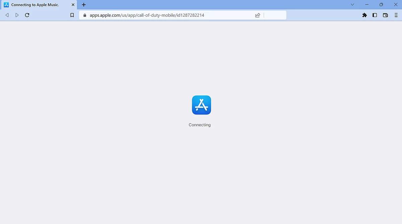The image size is (402, 224).
Task: Open the browser main menu
Action: point(396,15)
